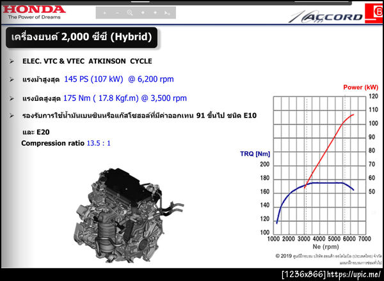Click the red box icon beside Accord logo
Viewport: 384px width, 281px height.
[x=374, y=13]
